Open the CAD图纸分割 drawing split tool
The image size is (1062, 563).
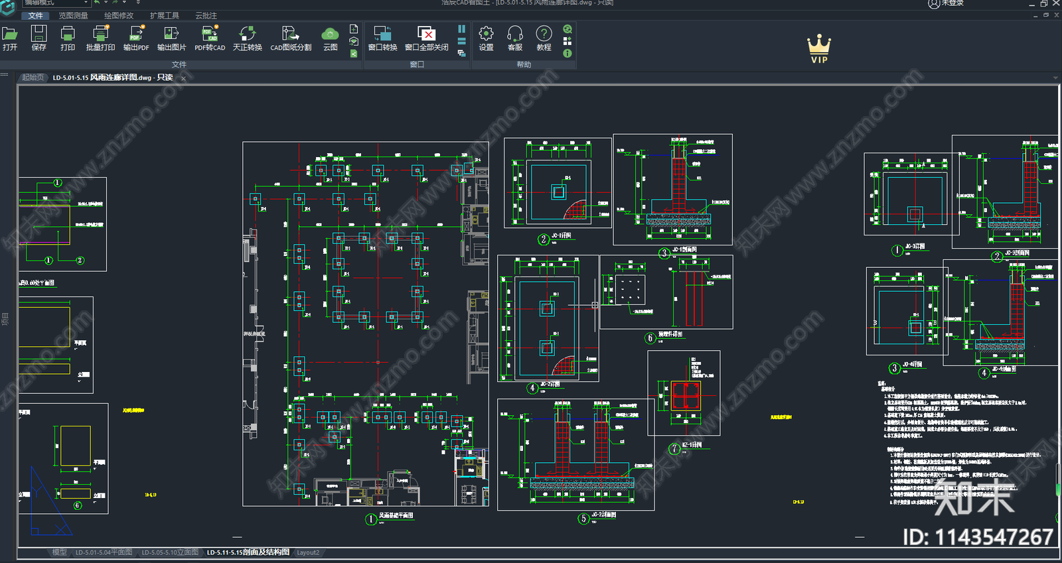coord(291,38)
